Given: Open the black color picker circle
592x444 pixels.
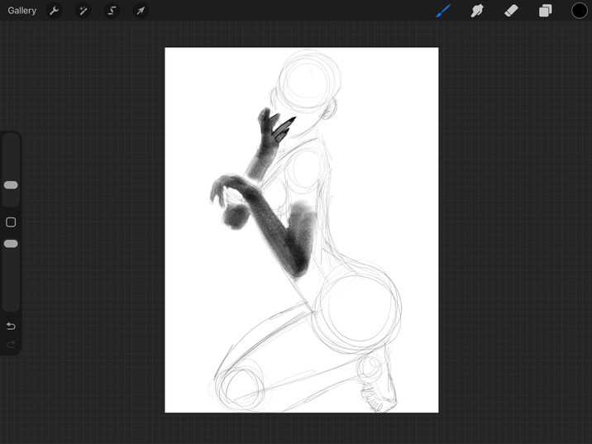Looking at the screenshot, I should click(x=579, y=11).
